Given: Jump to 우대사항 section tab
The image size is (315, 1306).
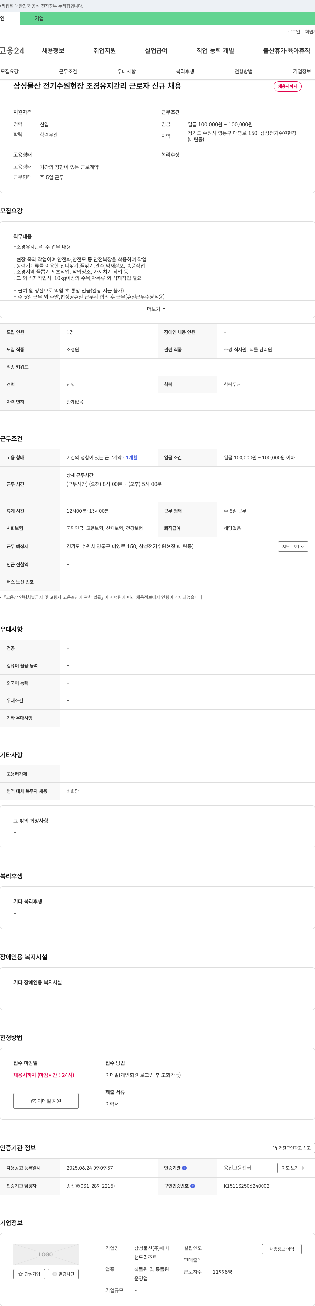Looking at the screenshot, I should (127, 72).
